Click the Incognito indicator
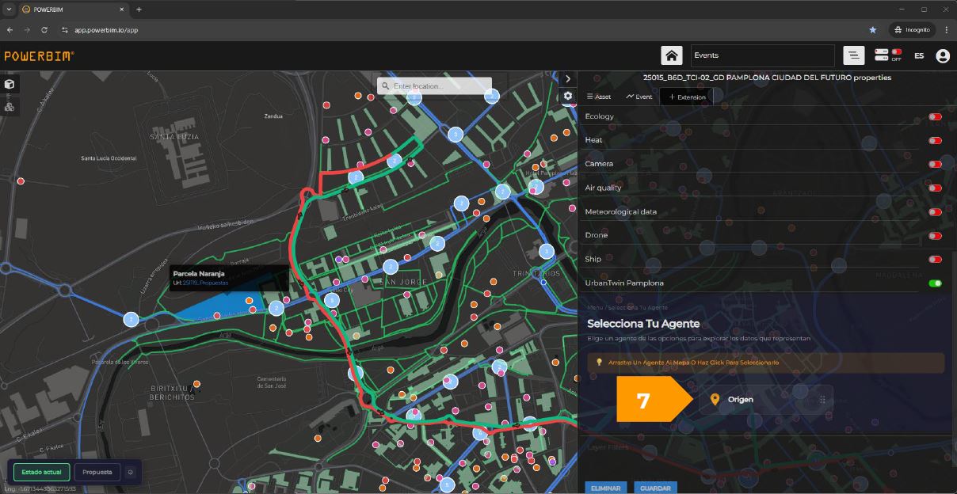This screenshot has width=957, height=494. tap(911, 29)
